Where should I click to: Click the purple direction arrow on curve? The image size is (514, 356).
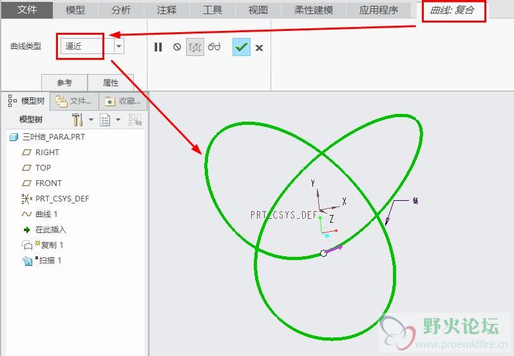pos(334,249)
